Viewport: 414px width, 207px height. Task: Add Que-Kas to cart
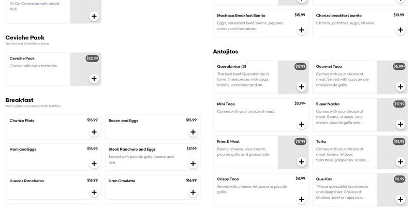401,199
